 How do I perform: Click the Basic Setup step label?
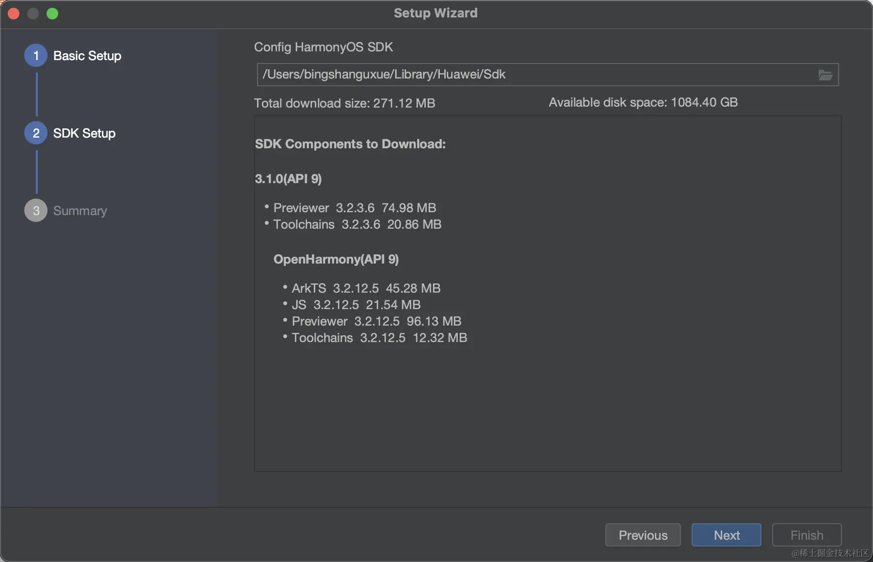coord(87,56)
